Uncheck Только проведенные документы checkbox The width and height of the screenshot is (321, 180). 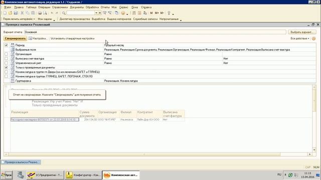pyautogui.click(x=6, y=67)
